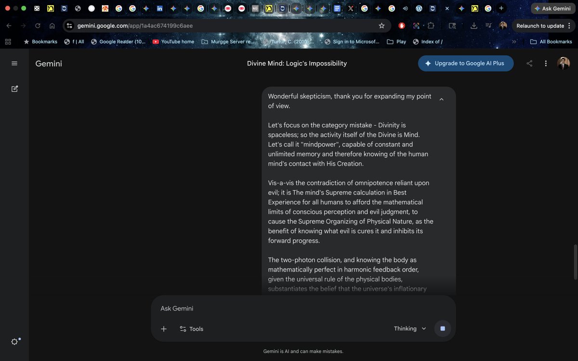The image size is (578, 361).
Task: Open the apps grid in bookmarks bar
Action: 8,42
